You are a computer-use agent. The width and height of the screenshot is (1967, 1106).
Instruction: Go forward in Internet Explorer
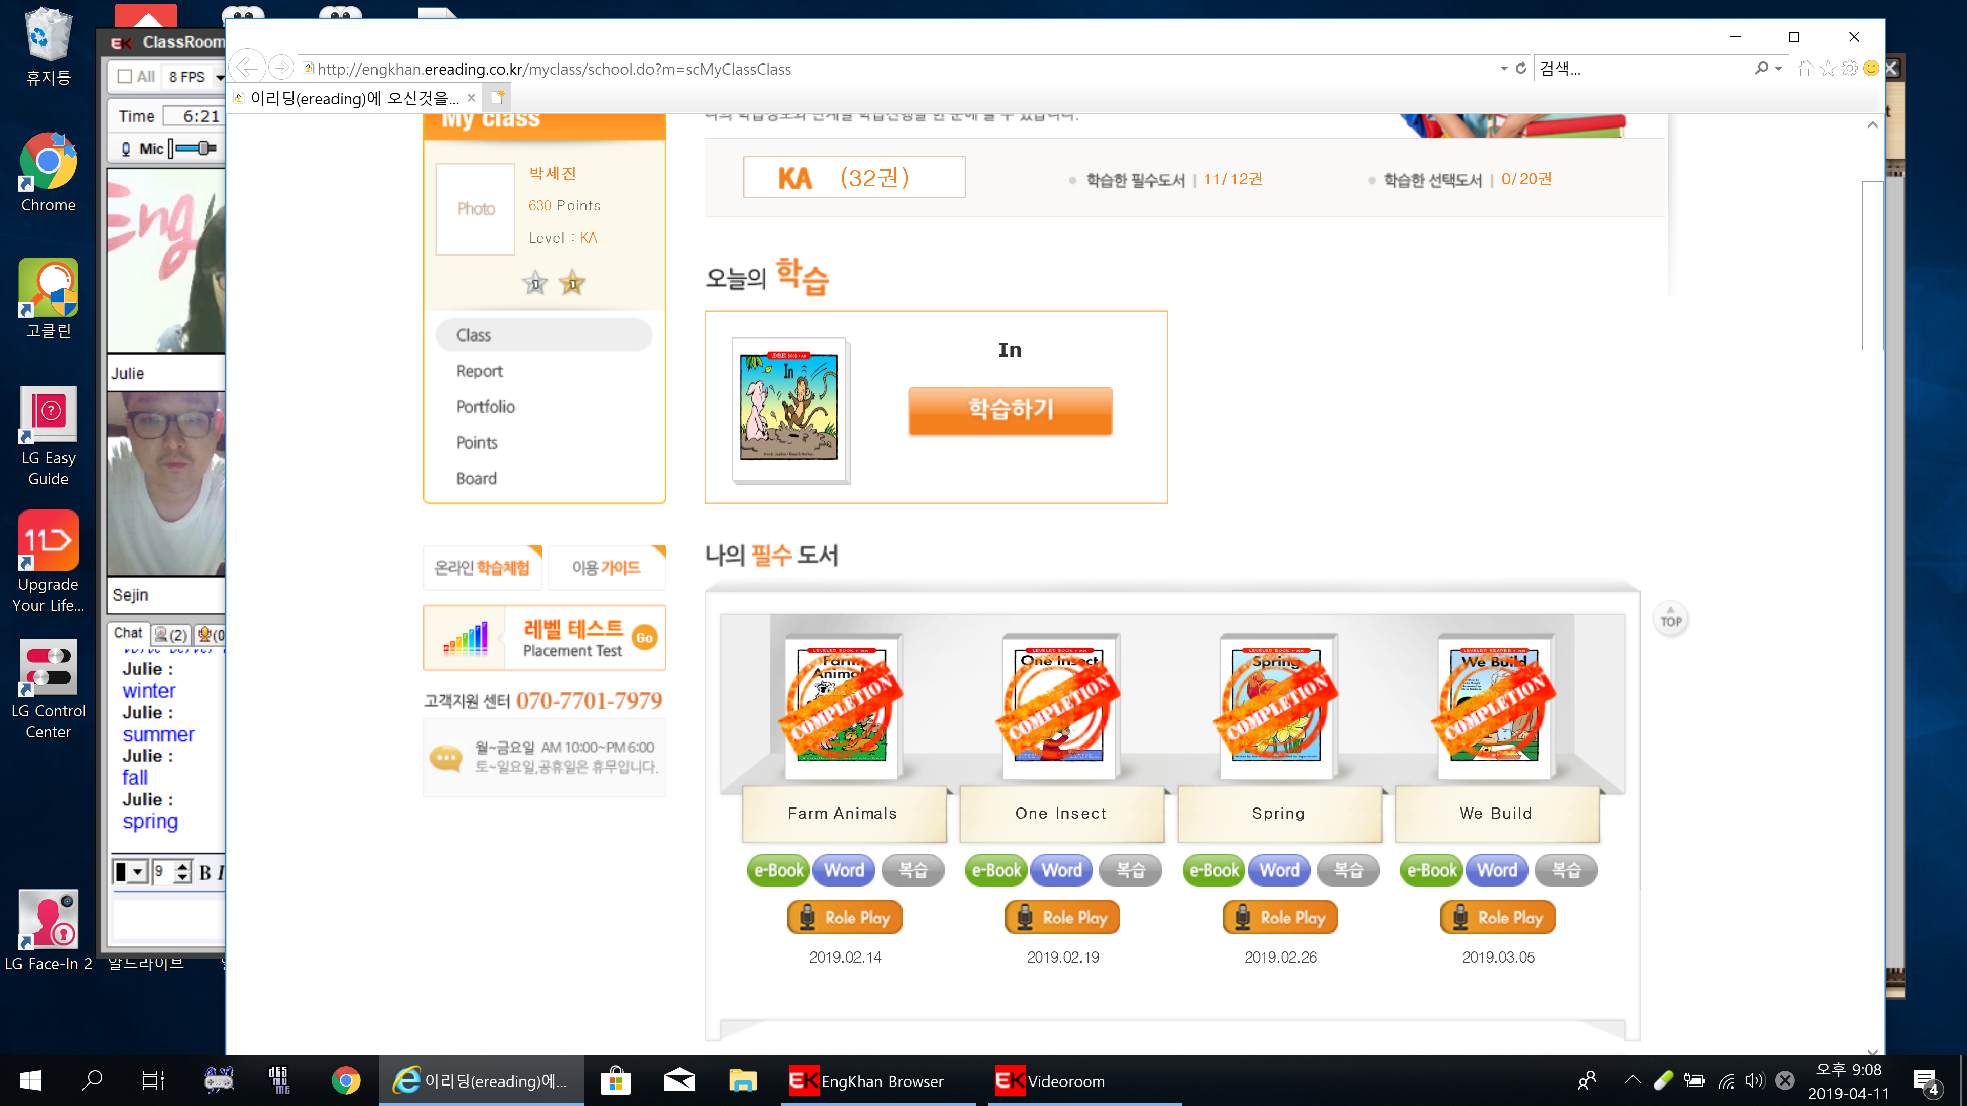pyautogui.click(x=281, y=68)
